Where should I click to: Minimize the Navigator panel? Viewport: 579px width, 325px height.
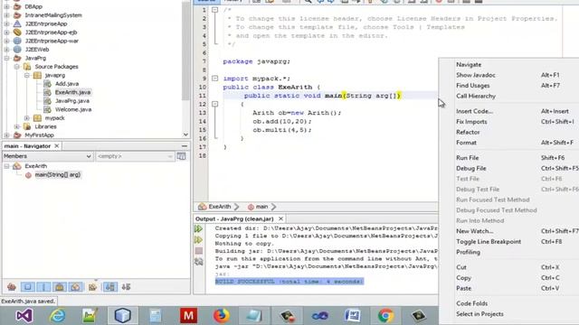(x=185, y=146)
